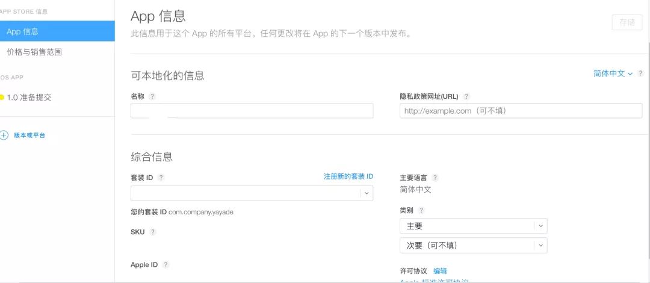Click the 隐私政策网址 URL input field
The width and height of the screenshot is (650, 283).
521,111
